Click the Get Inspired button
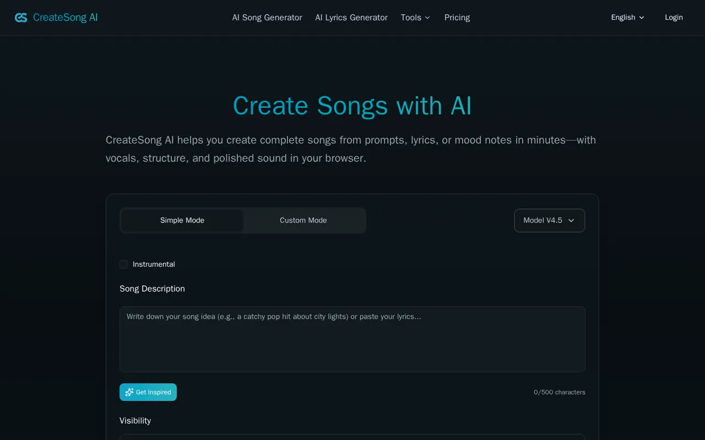Image resolution: width=705 pixels, height=440 pixels. pos(148,392)
